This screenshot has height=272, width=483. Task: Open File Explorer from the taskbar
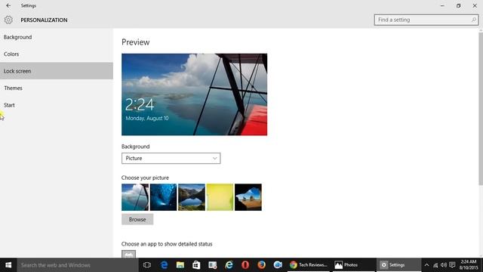(x=180, y=265)
